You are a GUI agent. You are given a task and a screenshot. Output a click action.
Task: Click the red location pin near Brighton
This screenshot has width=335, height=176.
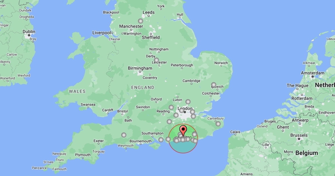pos(183,131)
